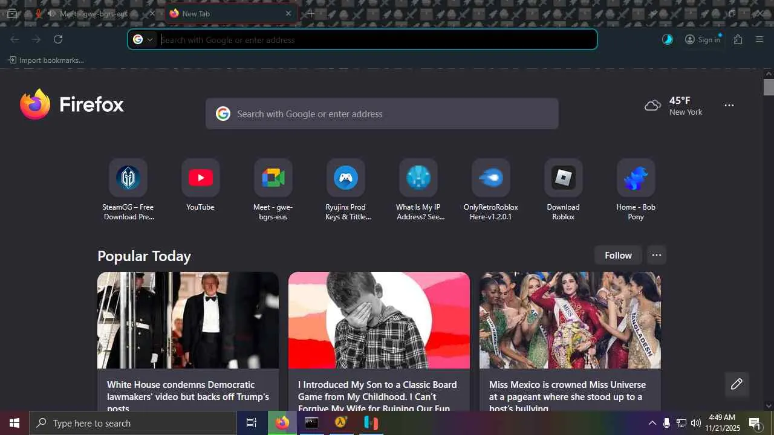Open the YouTube shortcut tile
Image resolution: width=774 pixels, height=435 pixels.
pos(201,178)
